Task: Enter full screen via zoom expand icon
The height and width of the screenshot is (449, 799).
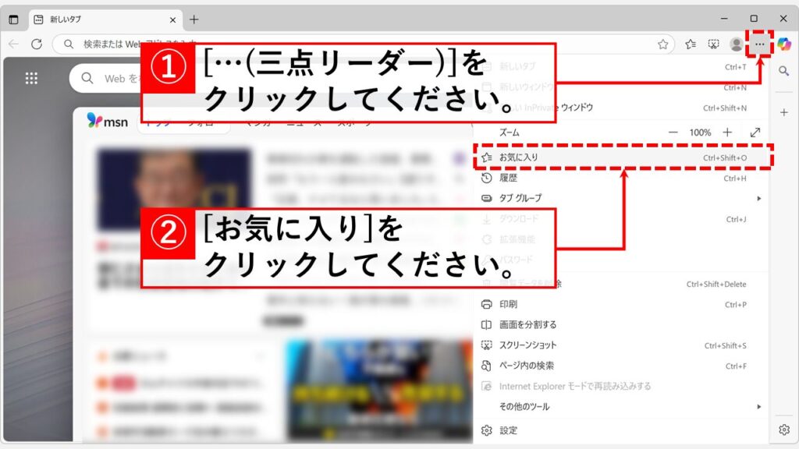Action: click(755, 133)
